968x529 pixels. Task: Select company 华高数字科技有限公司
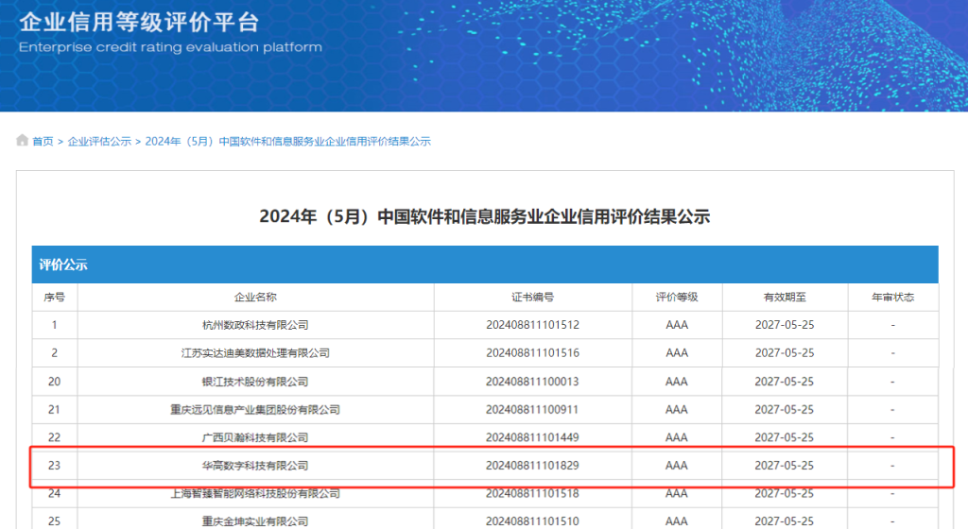tap(255, 466)
